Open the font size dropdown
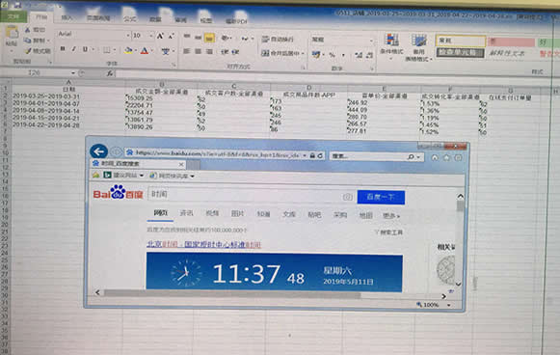560x355 pixels. pos(151,36)
